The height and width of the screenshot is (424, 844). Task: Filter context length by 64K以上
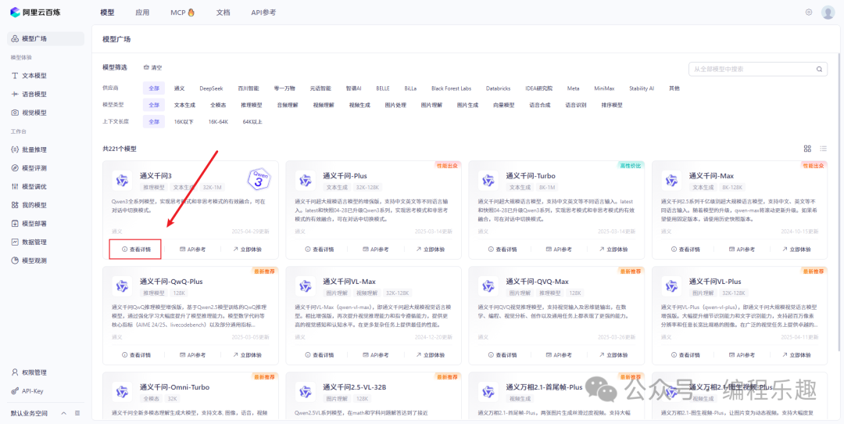click(x=252, y=122)
